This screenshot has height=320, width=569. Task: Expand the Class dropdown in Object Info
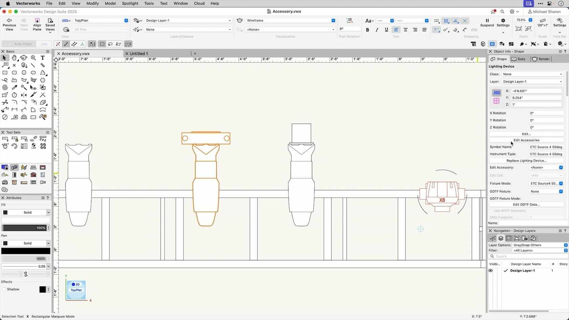tap(532, 74)
